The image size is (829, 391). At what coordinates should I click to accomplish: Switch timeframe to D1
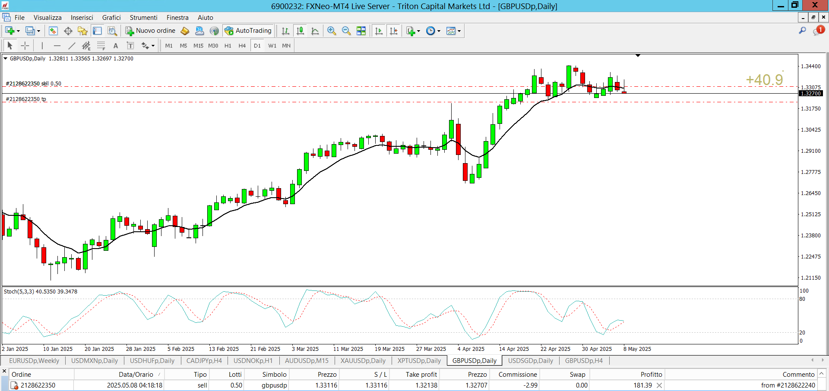point(257,45)
